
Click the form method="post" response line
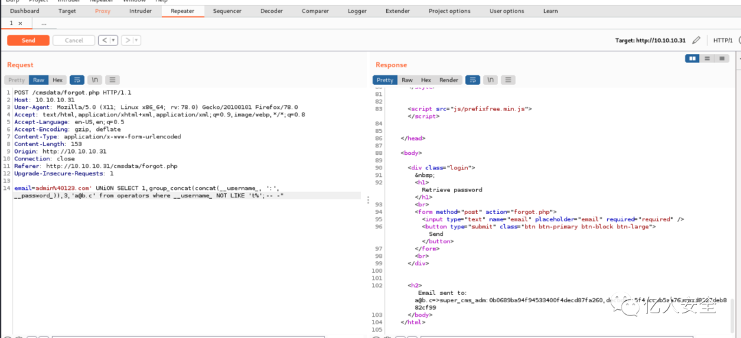point(486,212)
